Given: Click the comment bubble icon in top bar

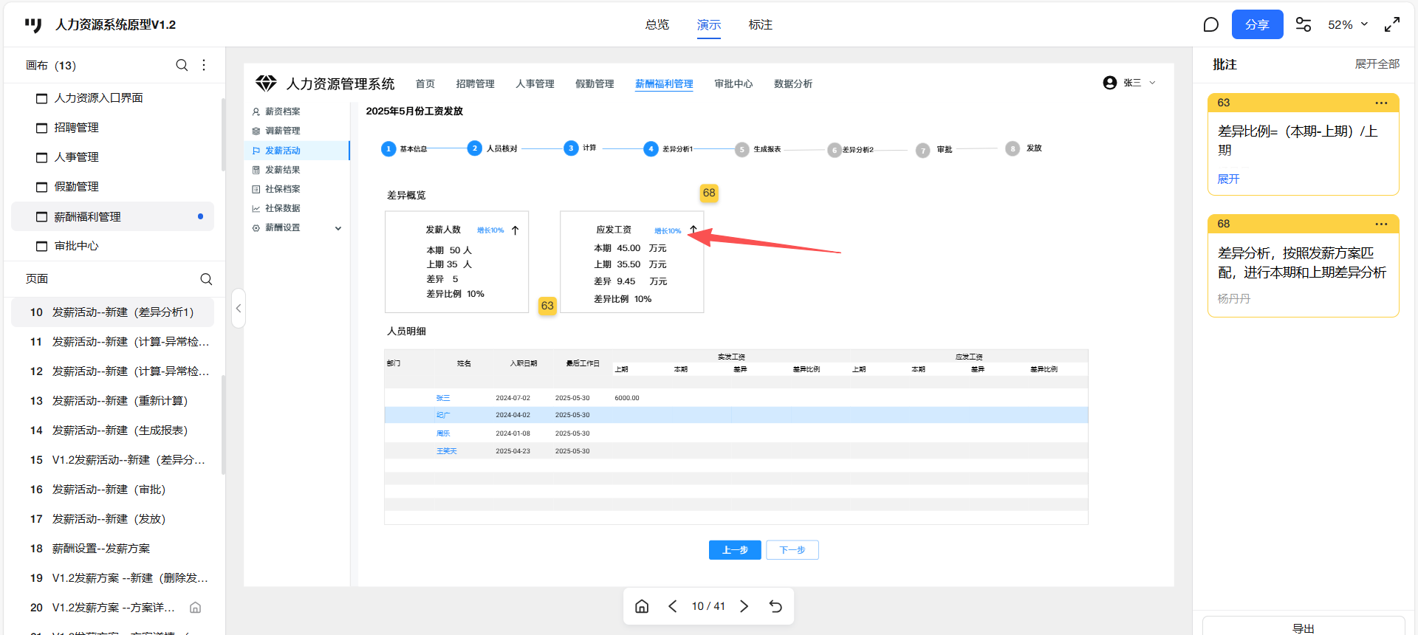Looking at the screenshot, I should click(1210, 25).
